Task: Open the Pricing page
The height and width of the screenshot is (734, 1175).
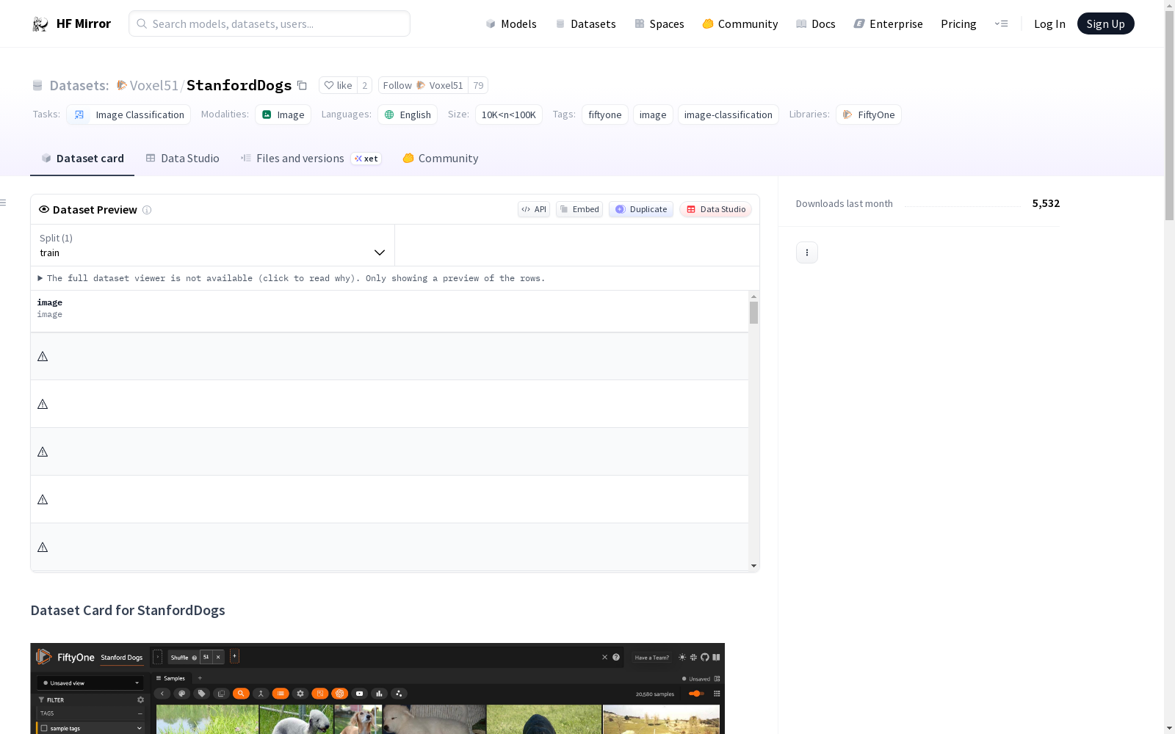Action: (958, 23)
